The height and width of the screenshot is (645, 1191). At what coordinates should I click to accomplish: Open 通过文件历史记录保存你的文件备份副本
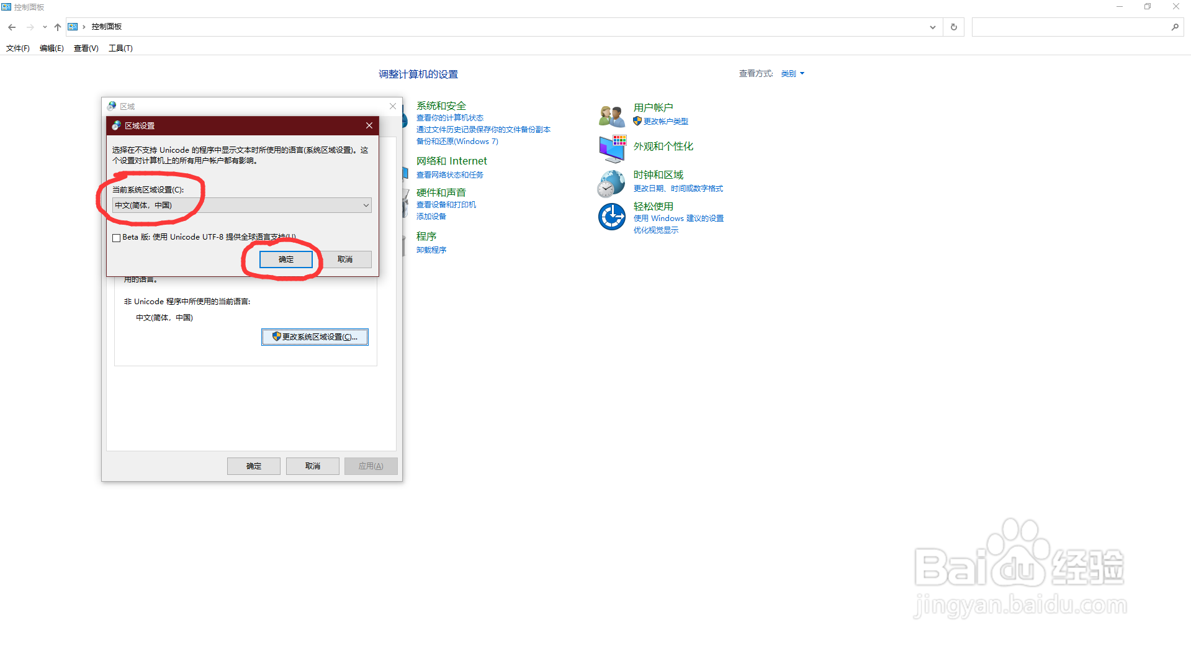pyautogui.click(x=483, y=130)
